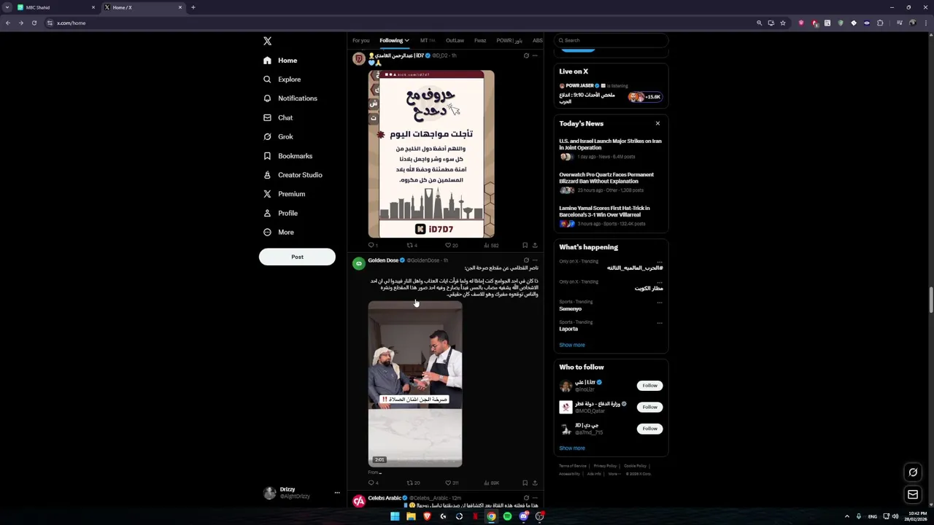934x525 pixels.
Task: Switch to the ABS tab
Action: click(x=537, y=41)
